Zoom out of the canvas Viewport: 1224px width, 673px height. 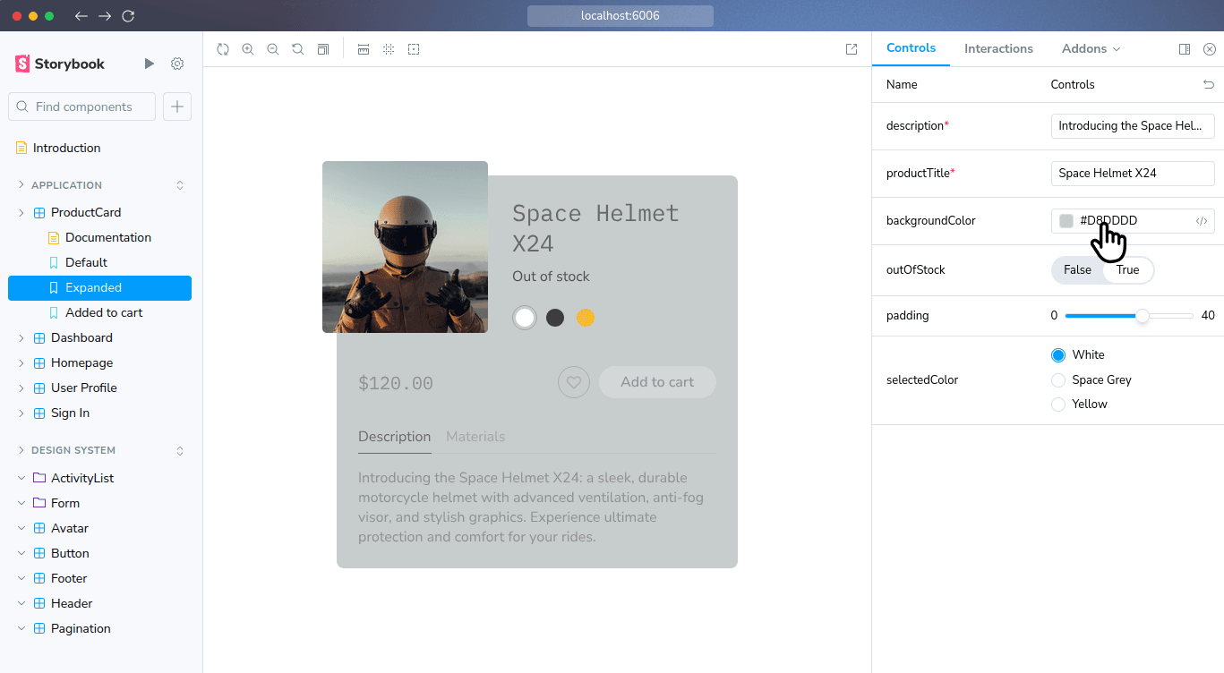click(x=272, y=49)
